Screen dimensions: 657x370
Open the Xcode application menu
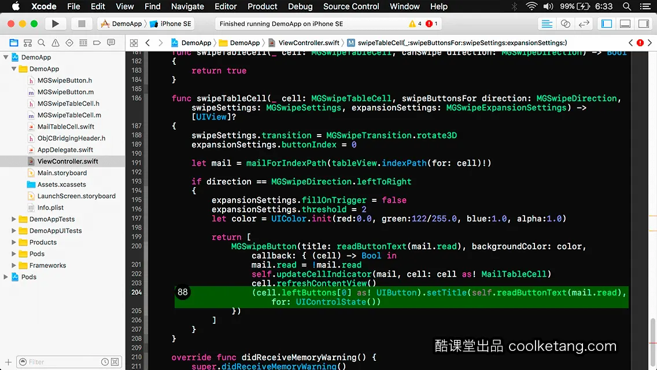(x=43, y=6)
